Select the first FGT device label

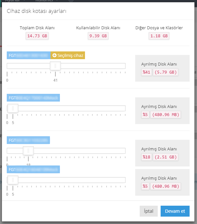tap(29, 56)
